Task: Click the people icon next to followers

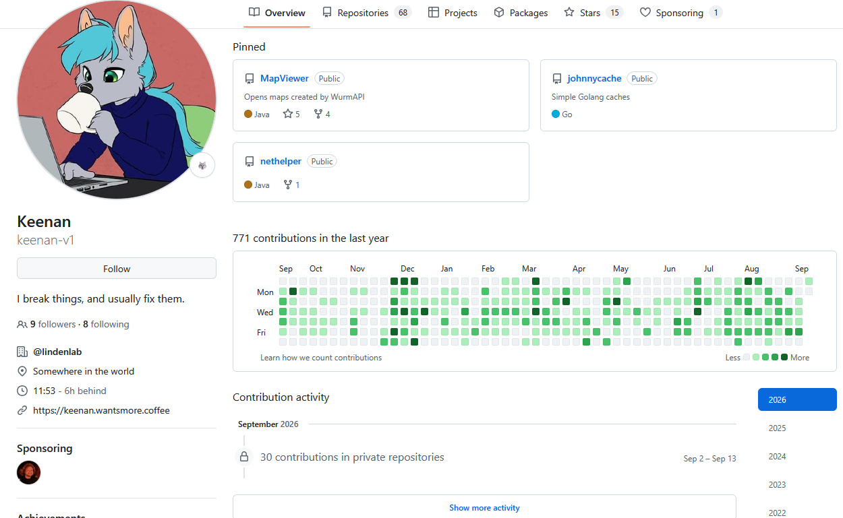Action: click(x=22, y=324)
